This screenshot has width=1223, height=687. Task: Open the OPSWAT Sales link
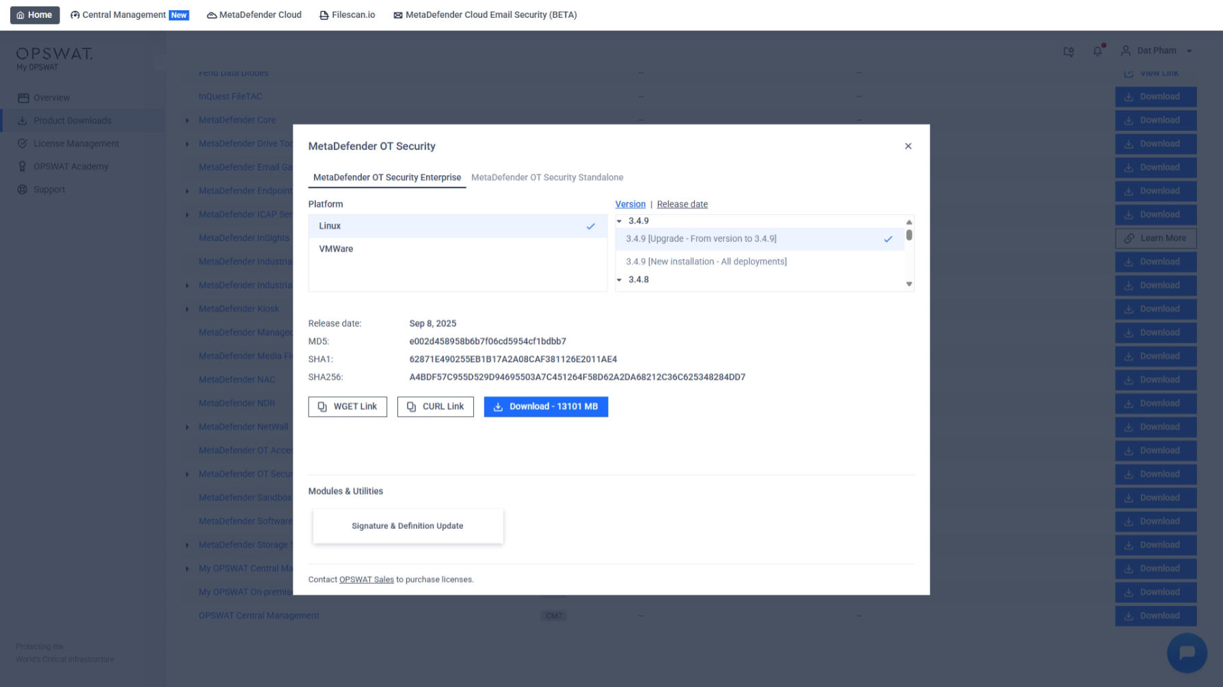[366, 580]
